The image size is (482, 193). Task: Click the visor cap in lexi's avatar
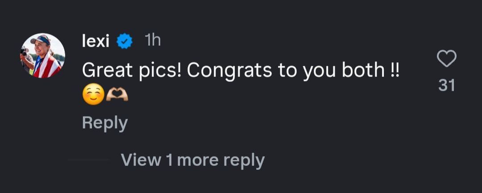[x=41, y=40]
